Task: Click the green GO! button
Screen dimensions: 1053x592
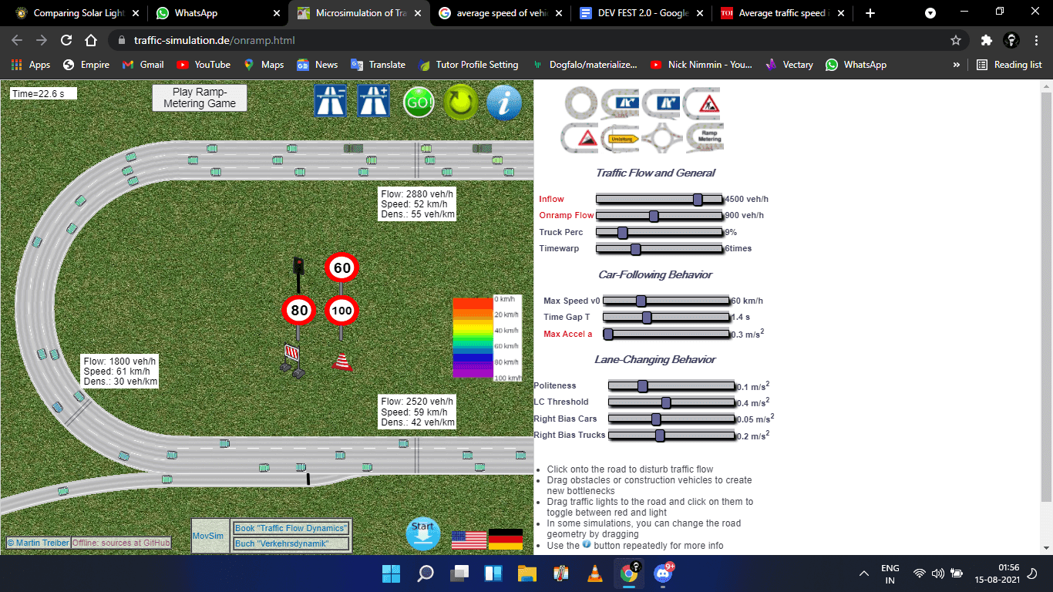Action: pyautogui.click(x=419, y=102)
